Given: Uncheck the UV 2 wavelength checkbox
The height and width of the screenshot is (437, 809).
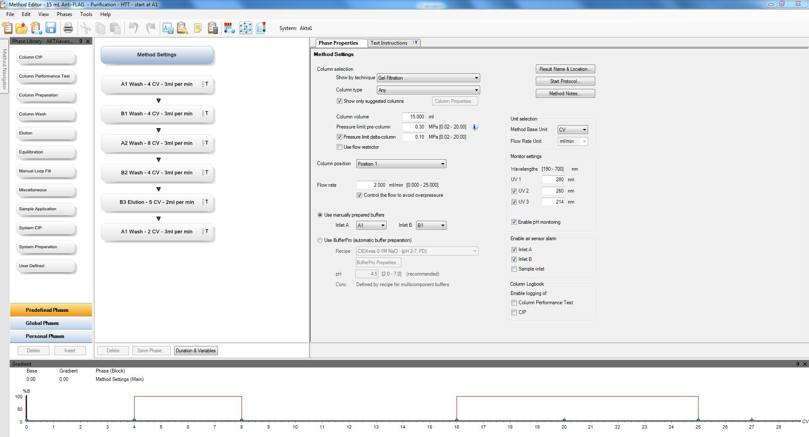Looking at the screenshot, I should pyautogui.click(x=514, y=191).
